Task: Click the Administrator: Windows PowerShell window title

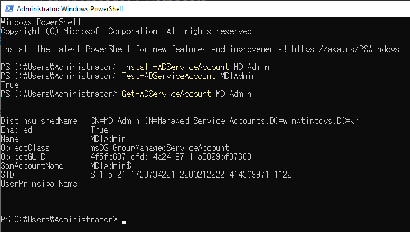Action: [69, 9]
